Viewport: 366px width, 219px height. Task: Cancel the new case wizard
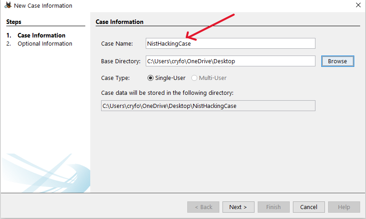click(x=309, y=207)
